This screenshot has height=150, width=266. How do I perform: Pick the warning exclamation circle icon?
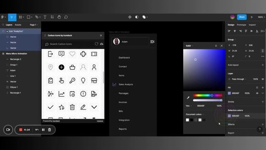click(x=83, y=94)
